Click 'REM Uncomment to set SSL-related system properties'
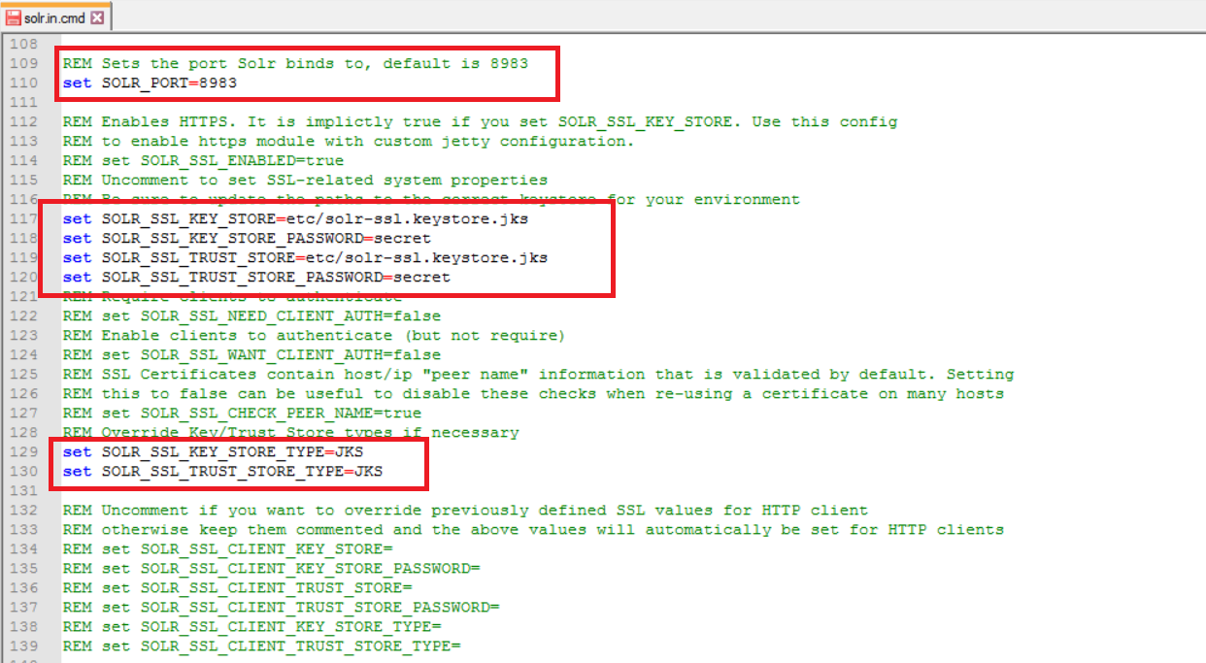1206x663 pixels. pyautogui.click(x=306, y=180)
